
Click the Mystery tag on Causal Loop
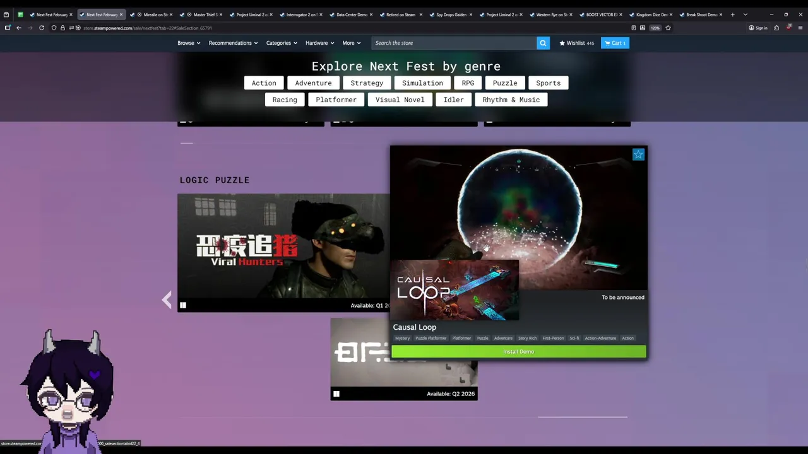[402, 338]
